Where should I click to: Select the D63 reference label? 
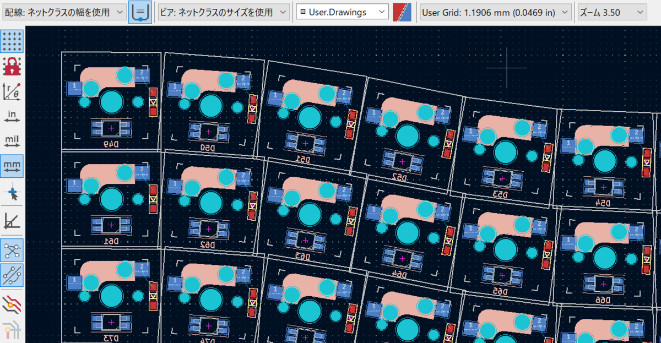[x=304, y=255]
